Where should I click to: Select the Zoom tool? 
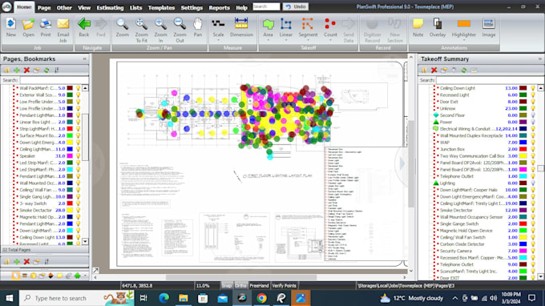coord(122,27)
